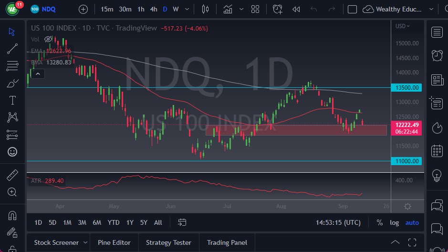Screen dimensions: 448x252
Task: Enable the auto scale option
Action: coord(412,222)
